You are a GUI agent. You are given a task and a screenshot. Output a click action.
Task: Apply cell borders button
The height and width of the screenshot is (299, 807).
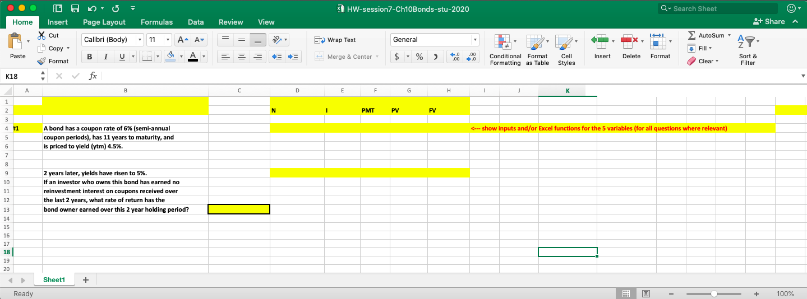pos(147,57)
